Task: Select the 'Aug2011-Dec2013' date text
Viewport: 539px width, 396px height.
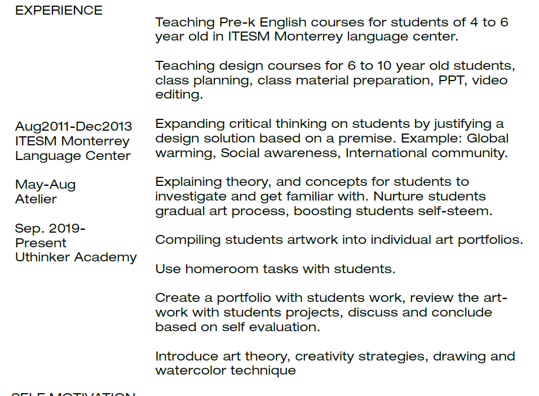Action: [x=74, y=126]
